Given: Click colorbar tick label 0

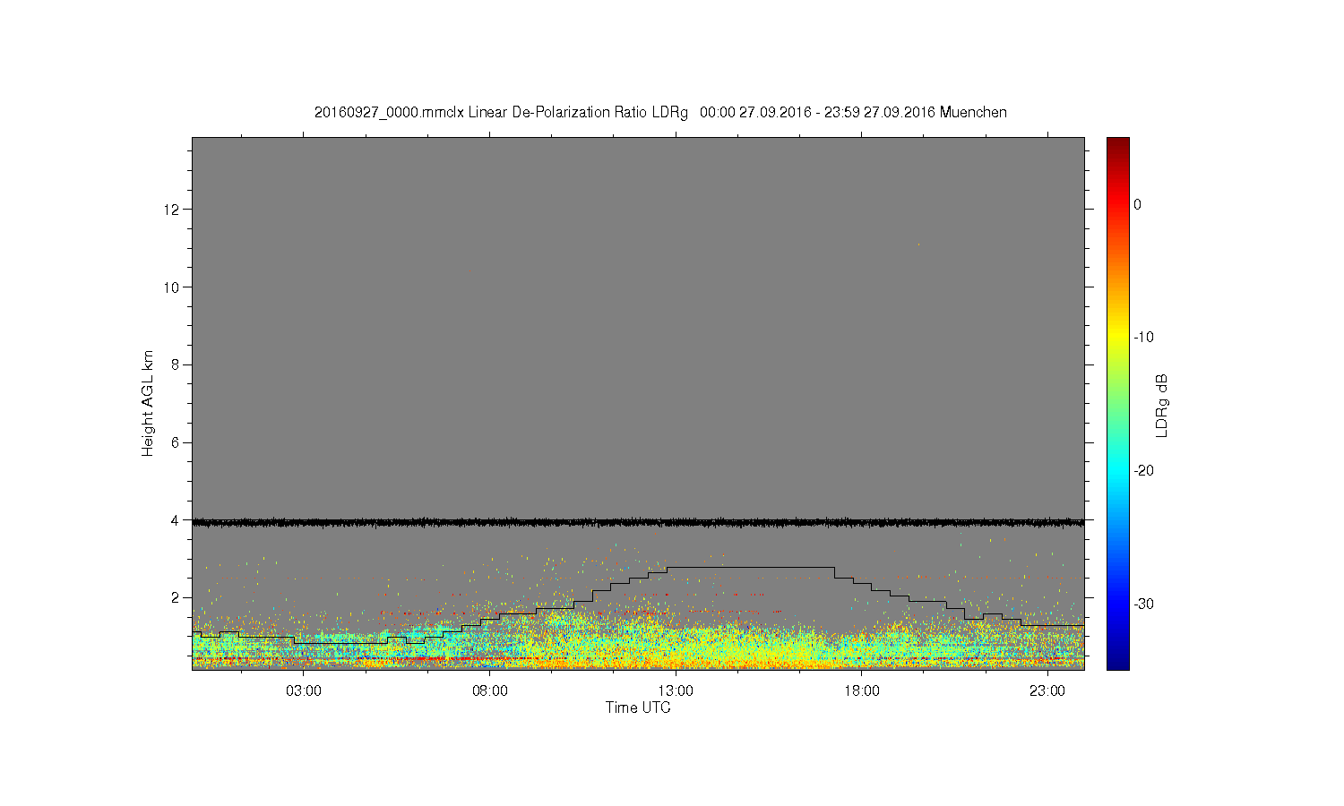Looking at the screenshot, I should tap(1138, 205).
